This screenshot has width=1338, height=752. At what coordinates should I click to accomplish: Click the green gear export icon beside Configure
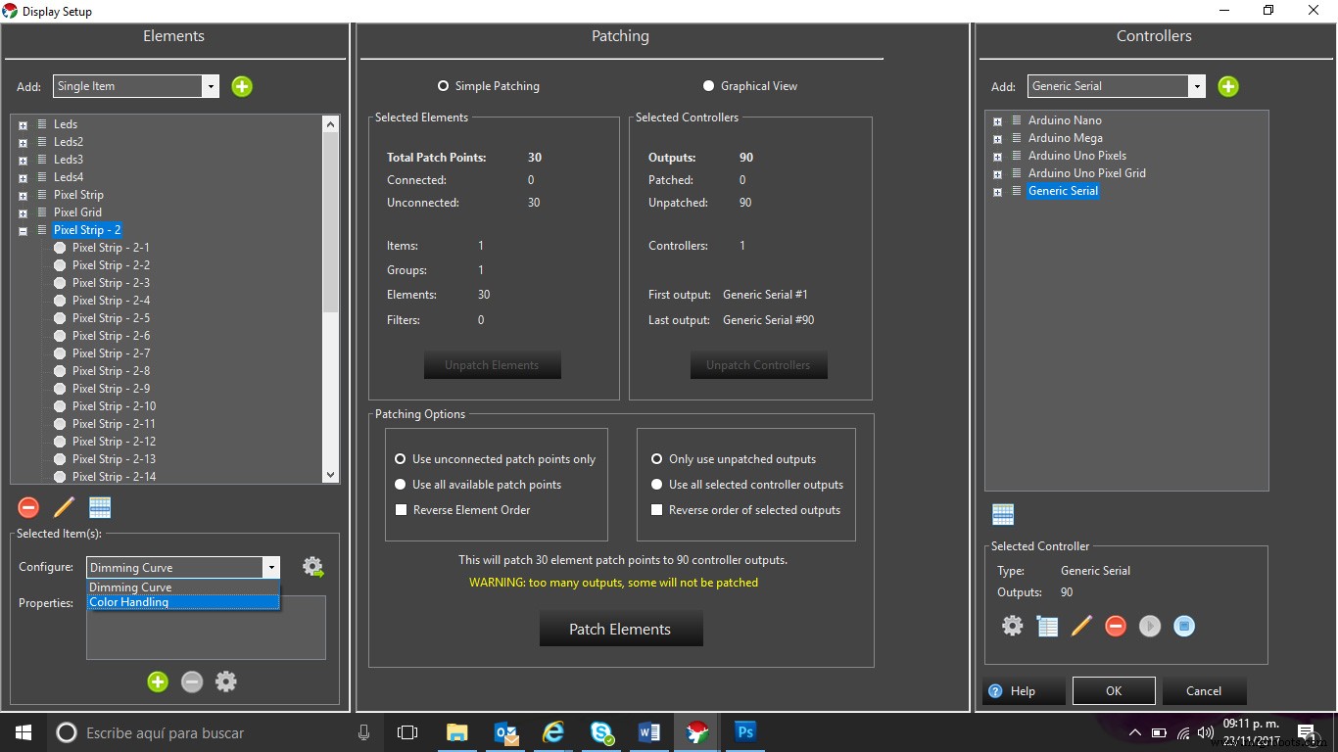(x=313, y=567)
